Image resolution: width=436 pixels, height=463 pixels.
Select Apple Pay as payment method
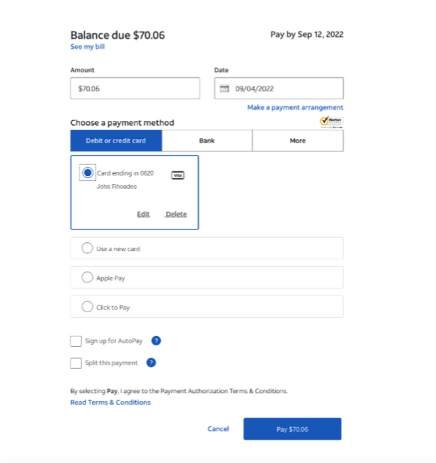pyautogui.click(x=206, y=278)
